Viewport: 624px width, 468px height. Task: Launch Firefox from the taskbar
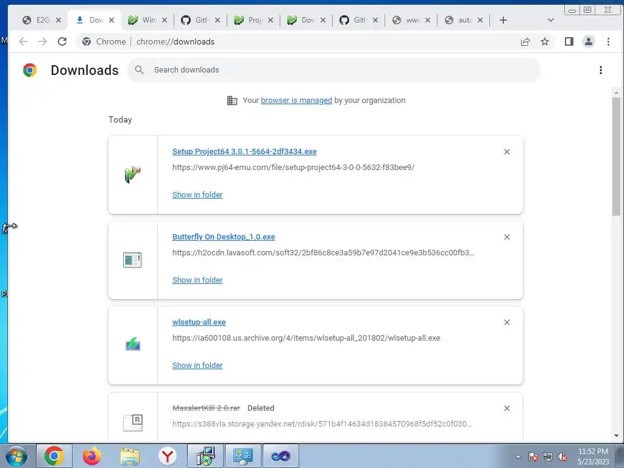(x=92, y=456)
